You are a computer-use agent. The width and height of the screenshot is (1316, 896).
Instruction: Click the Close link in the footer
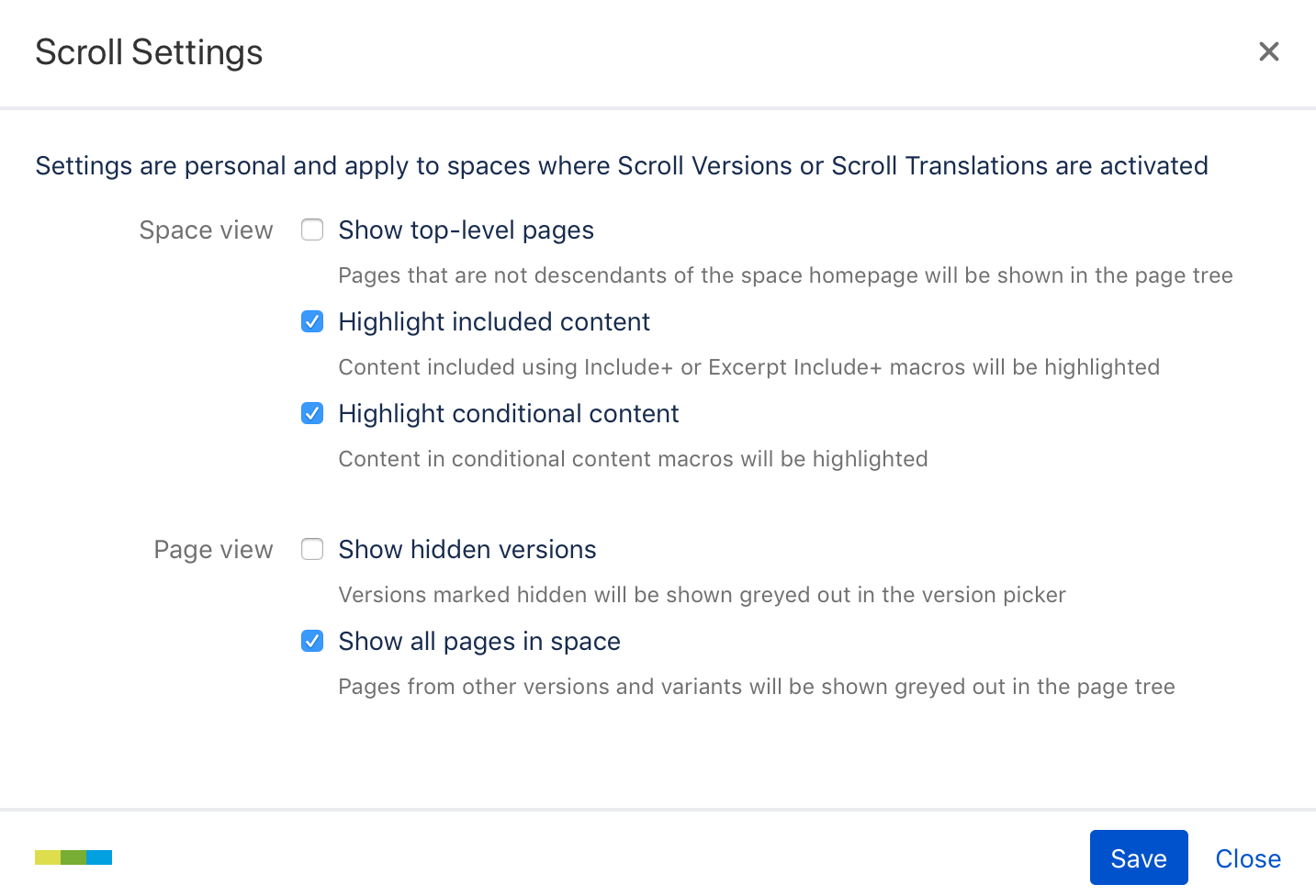[x=1248, y=858]
